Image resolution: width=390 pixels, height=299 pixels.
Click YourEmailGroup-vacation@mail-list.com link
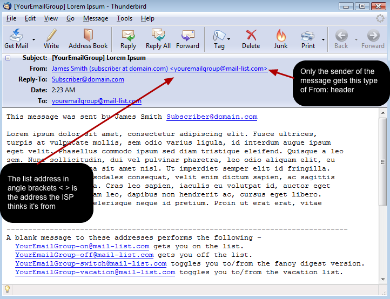[95, 273]
